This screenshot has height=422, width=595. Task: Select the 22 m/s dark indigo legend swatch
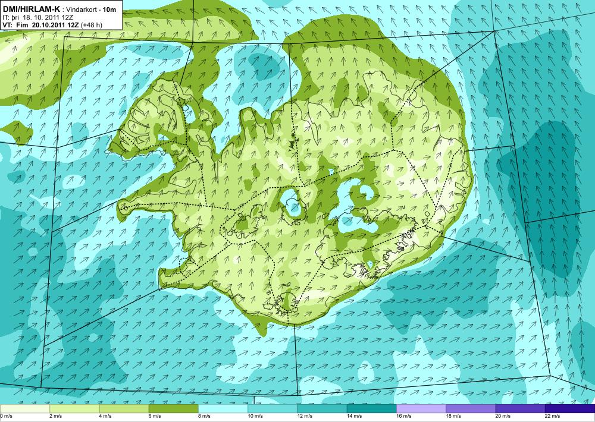click(570, 409)
